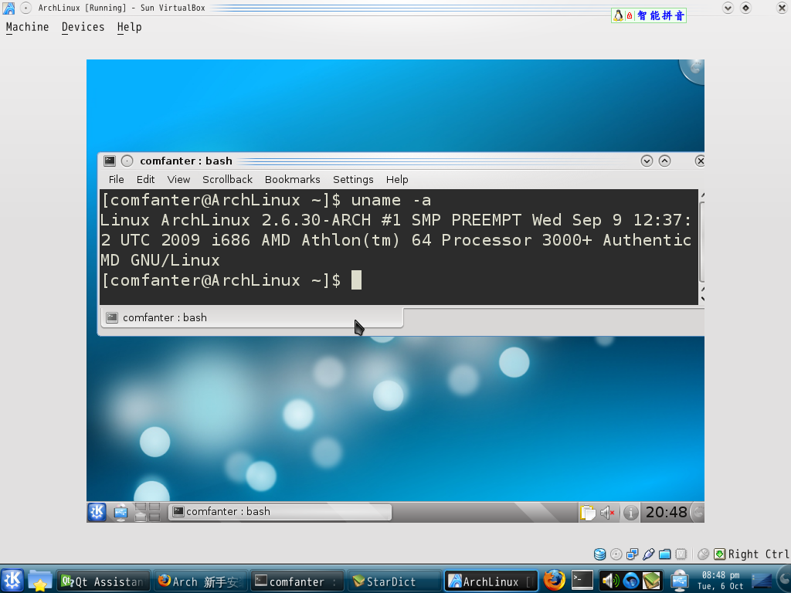
Task: Toggle VirtualBox window 'on all desktops' pin
Action: tap(26, 8)
